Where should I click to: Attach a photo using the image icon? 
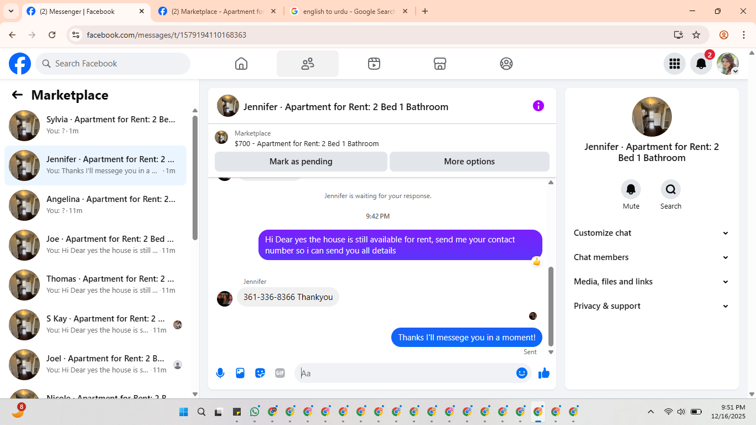click(240, 373)
